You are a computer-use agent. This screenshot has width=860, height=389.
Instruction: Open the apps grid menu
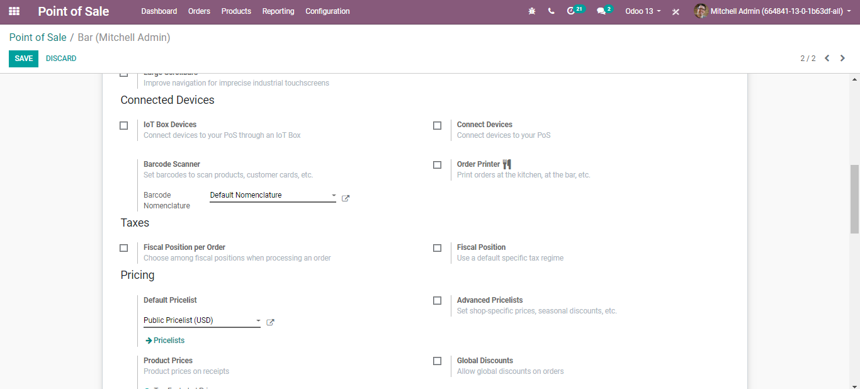point(14,11)
